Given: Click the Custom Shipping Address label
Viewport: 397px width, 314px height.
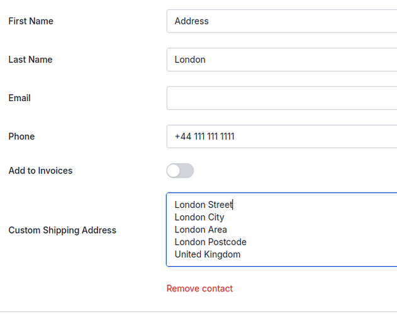Looking at the screenshot, I should [62, 230].
